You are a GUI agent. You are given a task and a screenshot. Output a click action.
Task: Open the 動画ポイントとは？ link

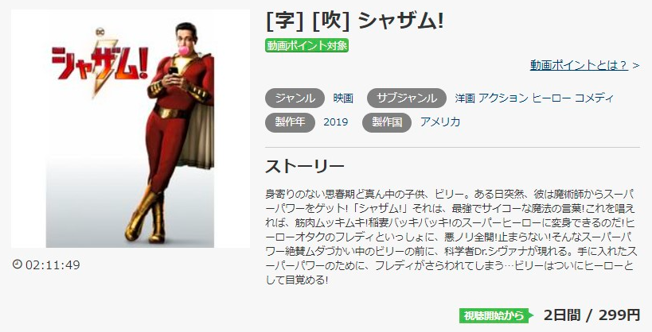coord(579,65)
